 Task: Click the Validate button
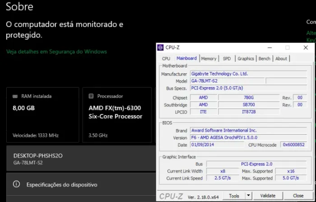coord(268,196)
